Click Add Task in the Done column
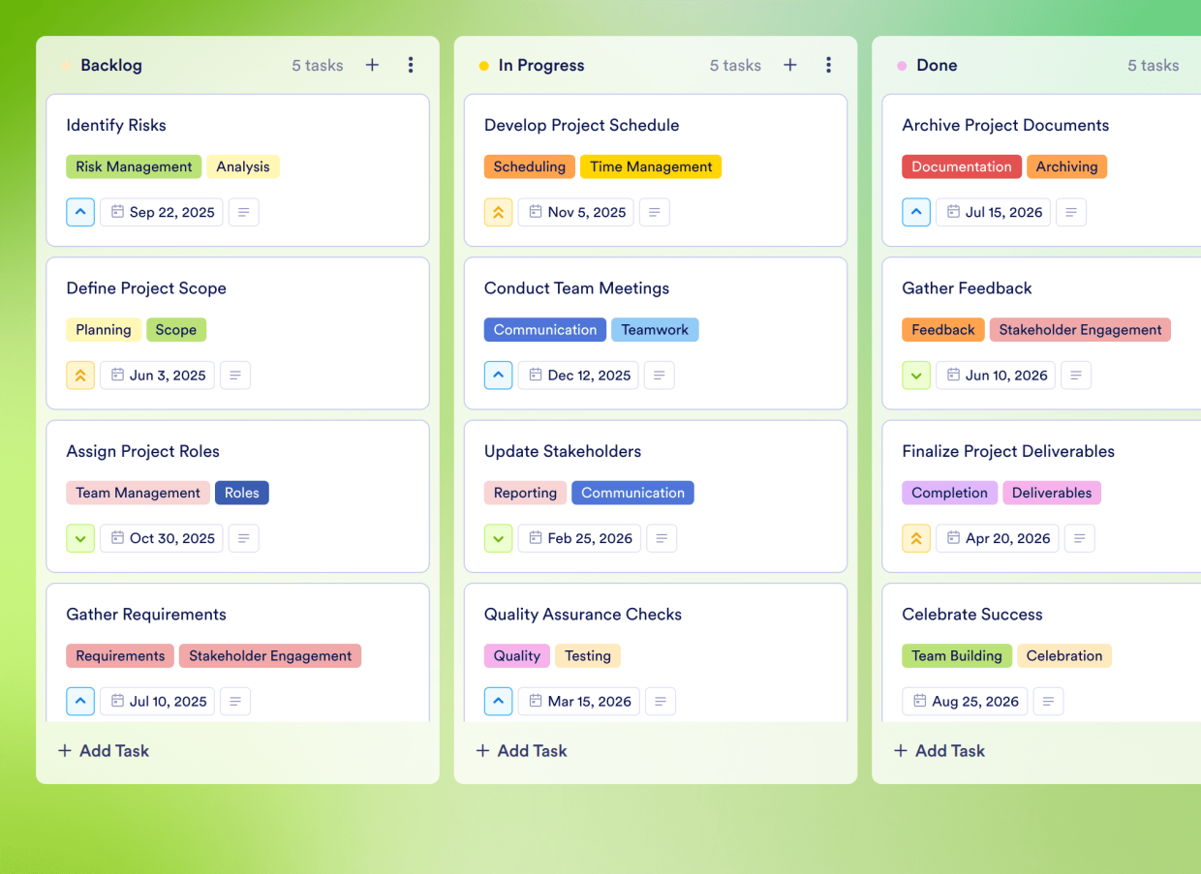Image resolution: width=1201 pixels, height=874 pixels. tap(939, 750)
